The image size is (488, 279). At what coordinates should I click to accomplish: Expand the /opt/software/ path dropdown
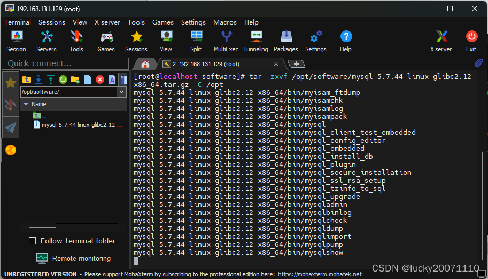tap(122, 92)
